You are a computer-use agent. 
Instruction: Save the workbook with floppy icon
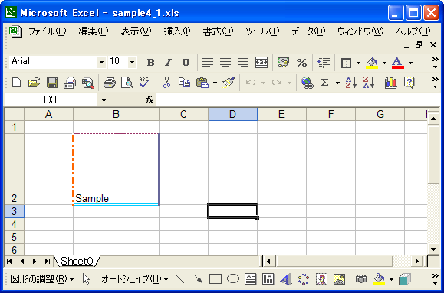[x=52, y=83]
